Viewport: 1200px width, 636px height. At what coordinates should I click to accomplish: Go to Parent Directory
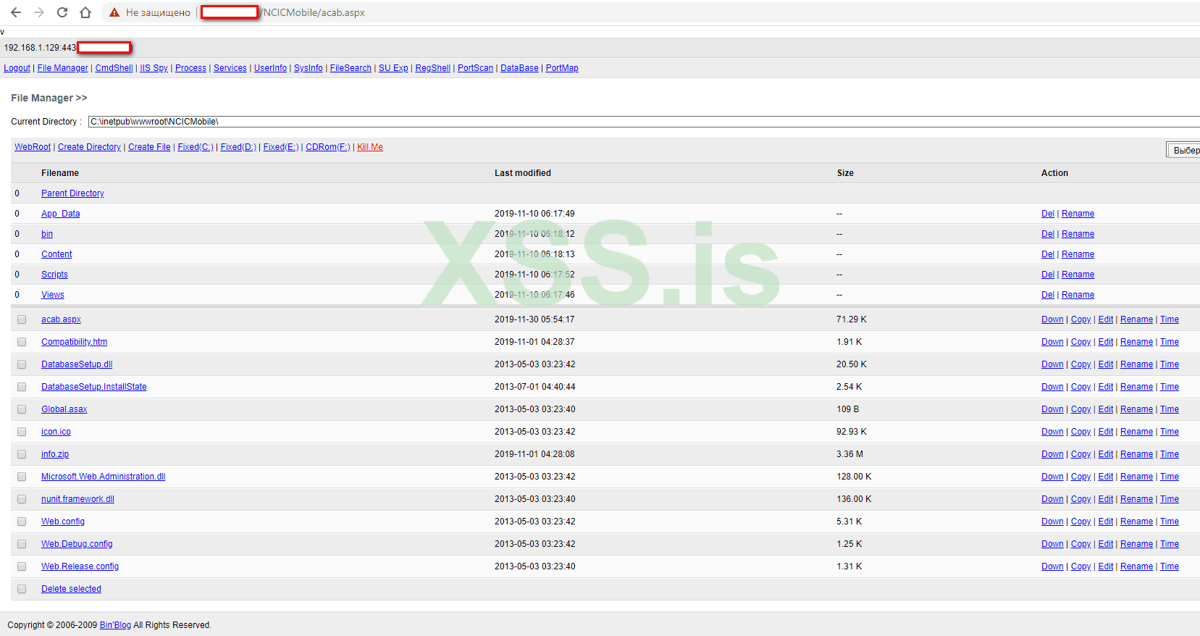click(x=72, y=193)
